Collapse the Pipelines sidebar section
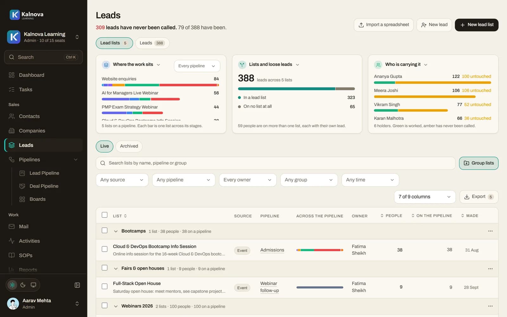Viewport: 507px width, 317px height. click(76, 159)
